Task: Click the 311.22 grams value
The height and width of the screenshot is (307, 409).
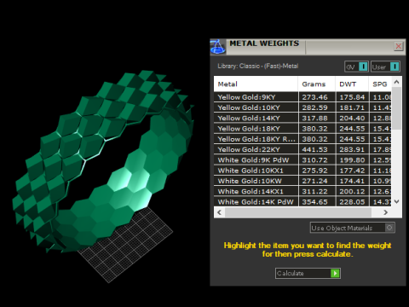Action: [314, 192]
